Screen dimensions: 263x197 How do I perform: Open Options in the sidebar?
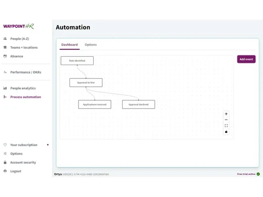click(16, 153)
